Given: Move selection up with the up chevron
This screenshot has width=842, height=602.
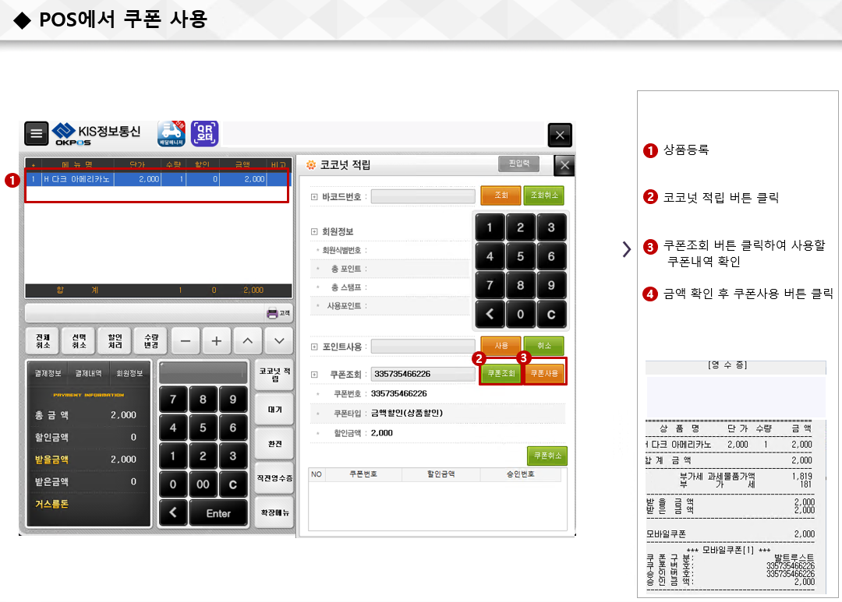Looking at the screenshot, I should point(247,341).
